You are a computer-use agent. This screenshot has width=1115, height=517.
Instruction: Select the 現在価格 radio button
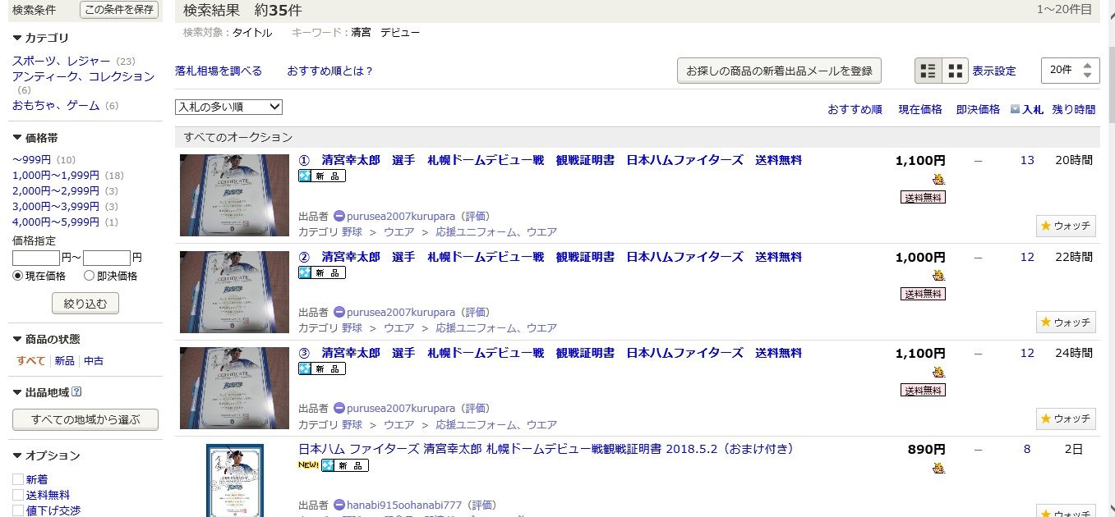[17, 277]
